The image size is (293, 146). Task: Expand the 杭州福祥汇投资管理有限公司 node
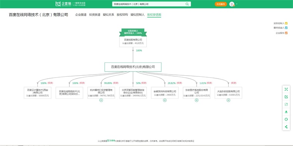(101, 100)
